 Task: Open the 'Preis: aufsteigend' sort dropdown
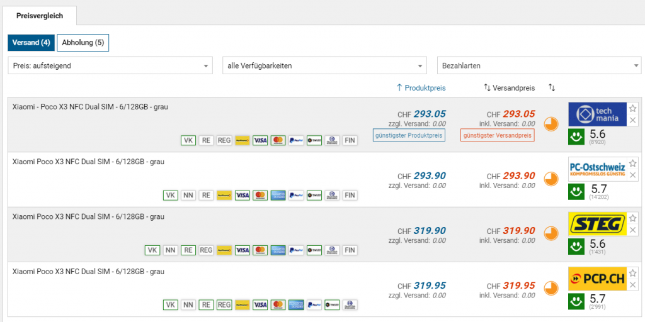pyautogui.click(x=111, y=65)
